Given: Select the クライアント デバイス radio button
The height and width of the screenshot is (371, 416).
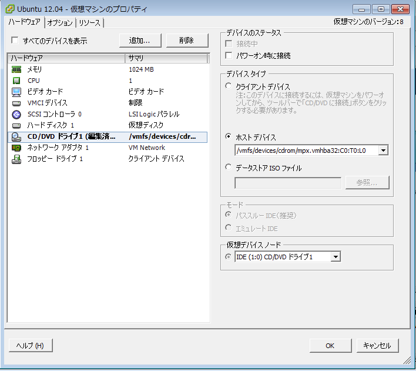Looking at the screenshot, I should pyautogui.click(x=228, y=86).
